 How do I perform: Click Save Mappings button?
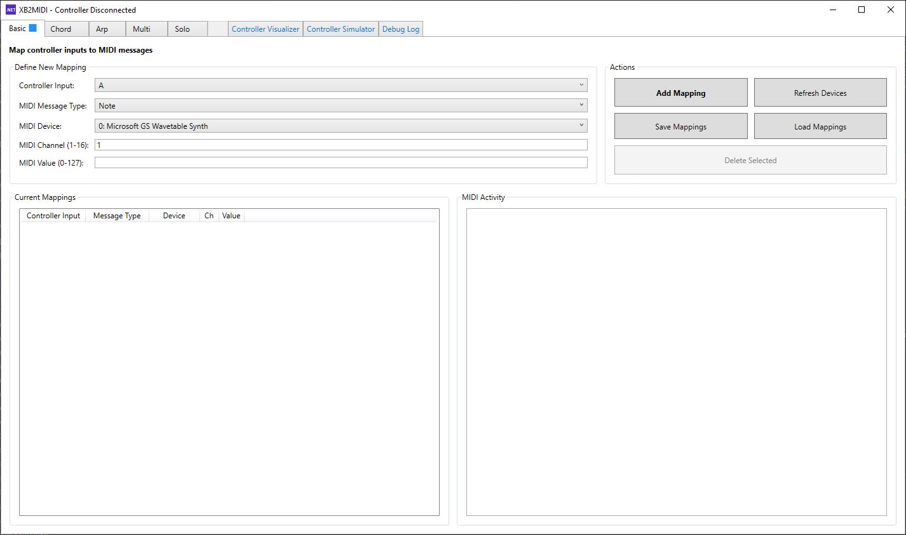click(x=680, y=127)
